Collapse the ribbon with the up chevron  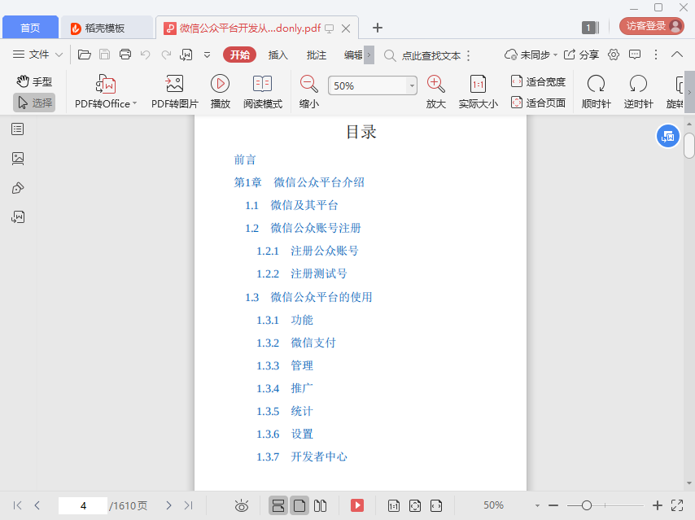[x=677, y=55]
